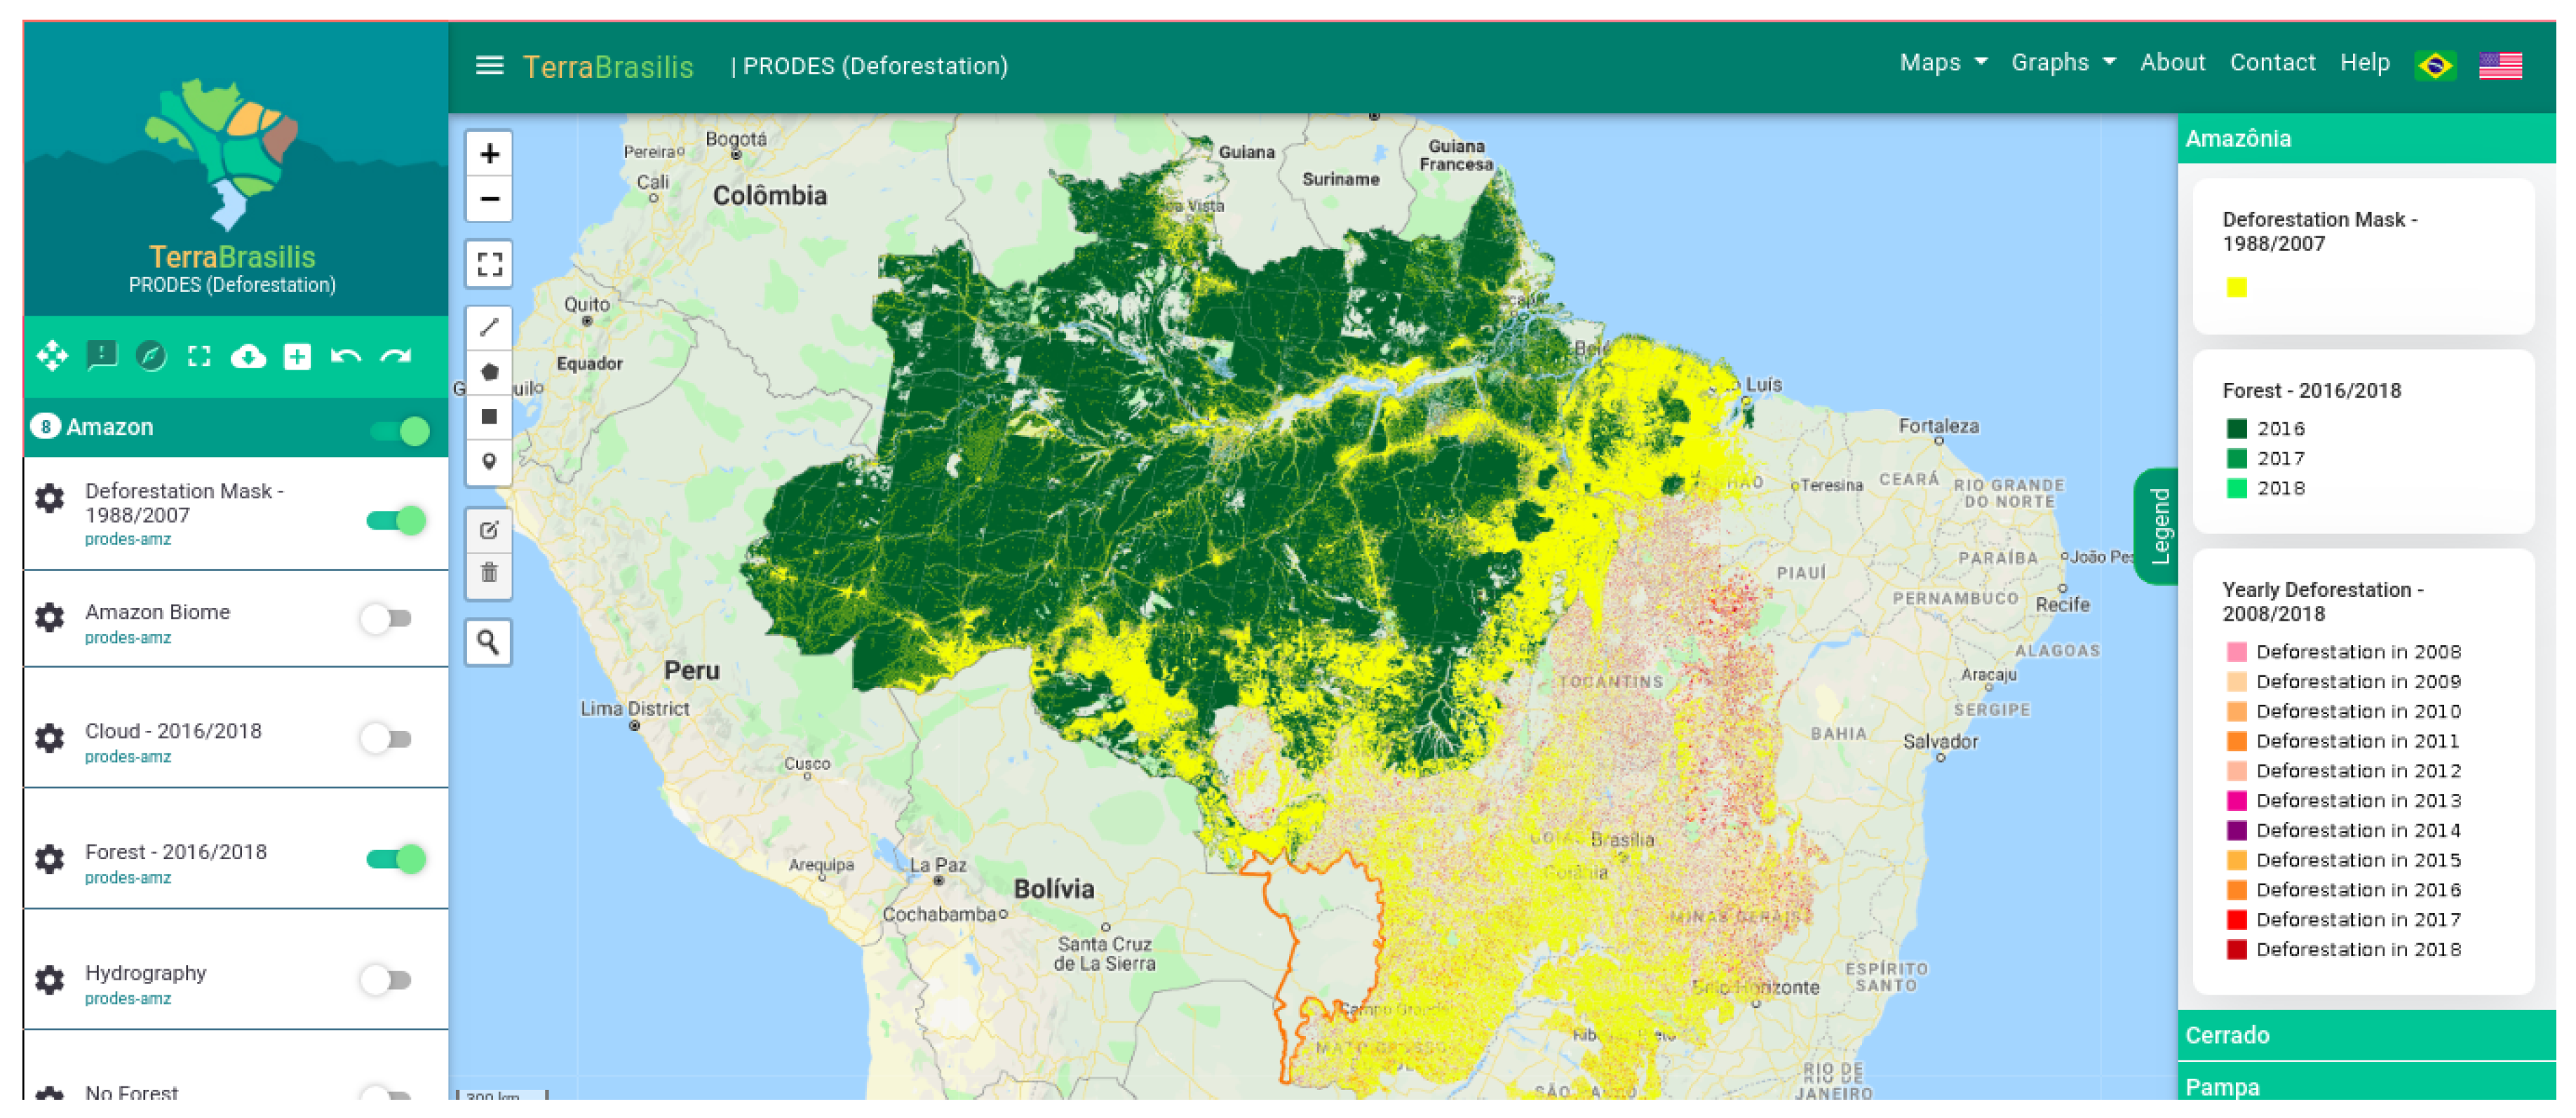Click the number 8 badge beside Amazon

45,427
